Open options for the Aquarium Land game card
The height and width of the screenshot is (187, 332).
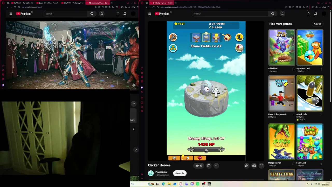point(321,69)
